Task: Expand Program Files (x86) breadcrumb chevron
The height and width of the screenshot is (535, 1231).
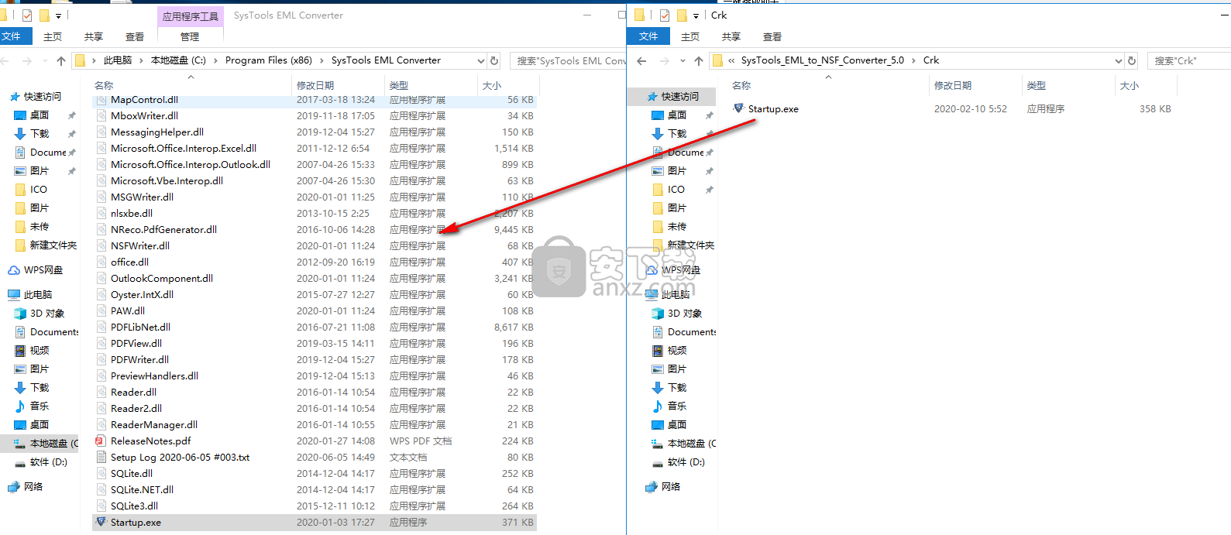Action: tap(322, 60)
